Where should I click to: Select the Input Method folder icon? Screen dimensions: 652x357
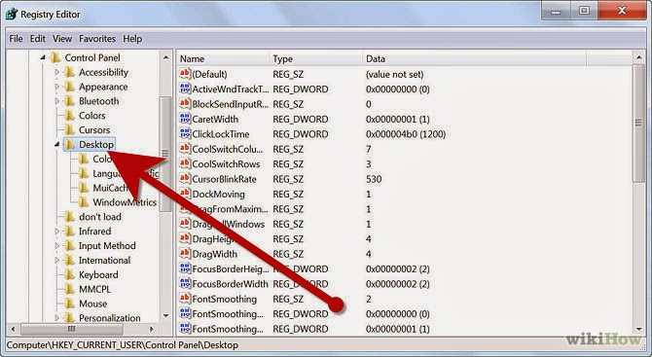(69, 245)
